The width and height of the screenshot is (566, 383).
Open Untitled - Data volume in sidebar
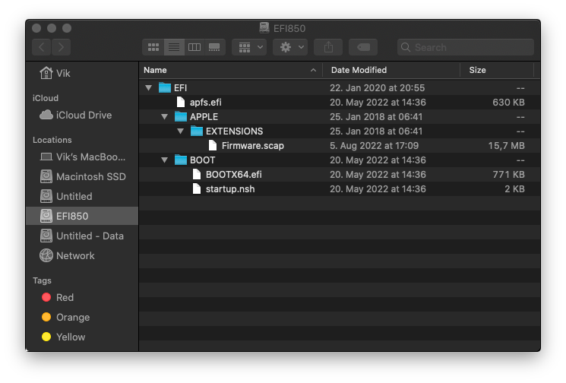click(82, 236)
